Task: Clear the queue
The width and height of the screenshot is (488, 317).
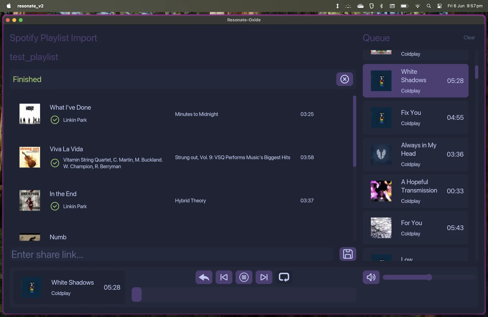Action: (x=469, y=38)
